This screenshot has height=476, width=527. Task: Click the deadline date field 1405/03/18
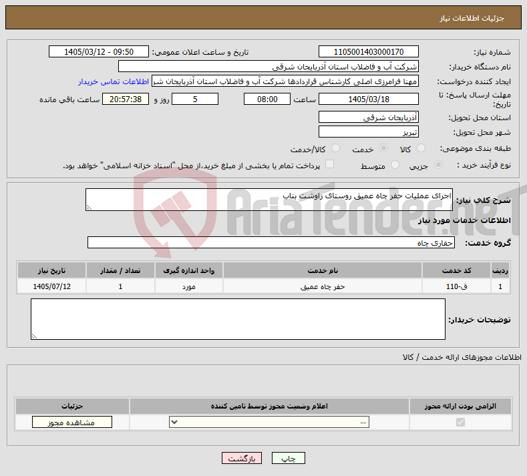pyautogui.click(x=368, y=99)
